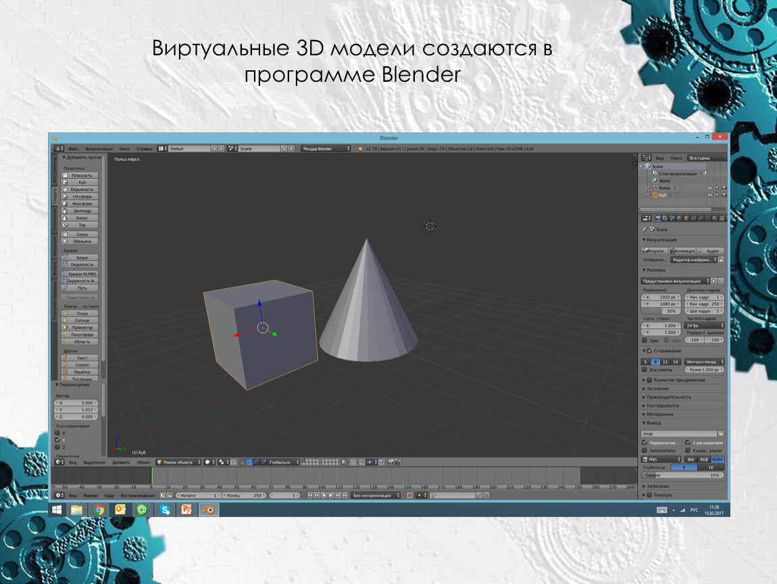This screenshot has width=777, height=584.
Task: Add a Тор mesh
Action: [x=80, y=225]
